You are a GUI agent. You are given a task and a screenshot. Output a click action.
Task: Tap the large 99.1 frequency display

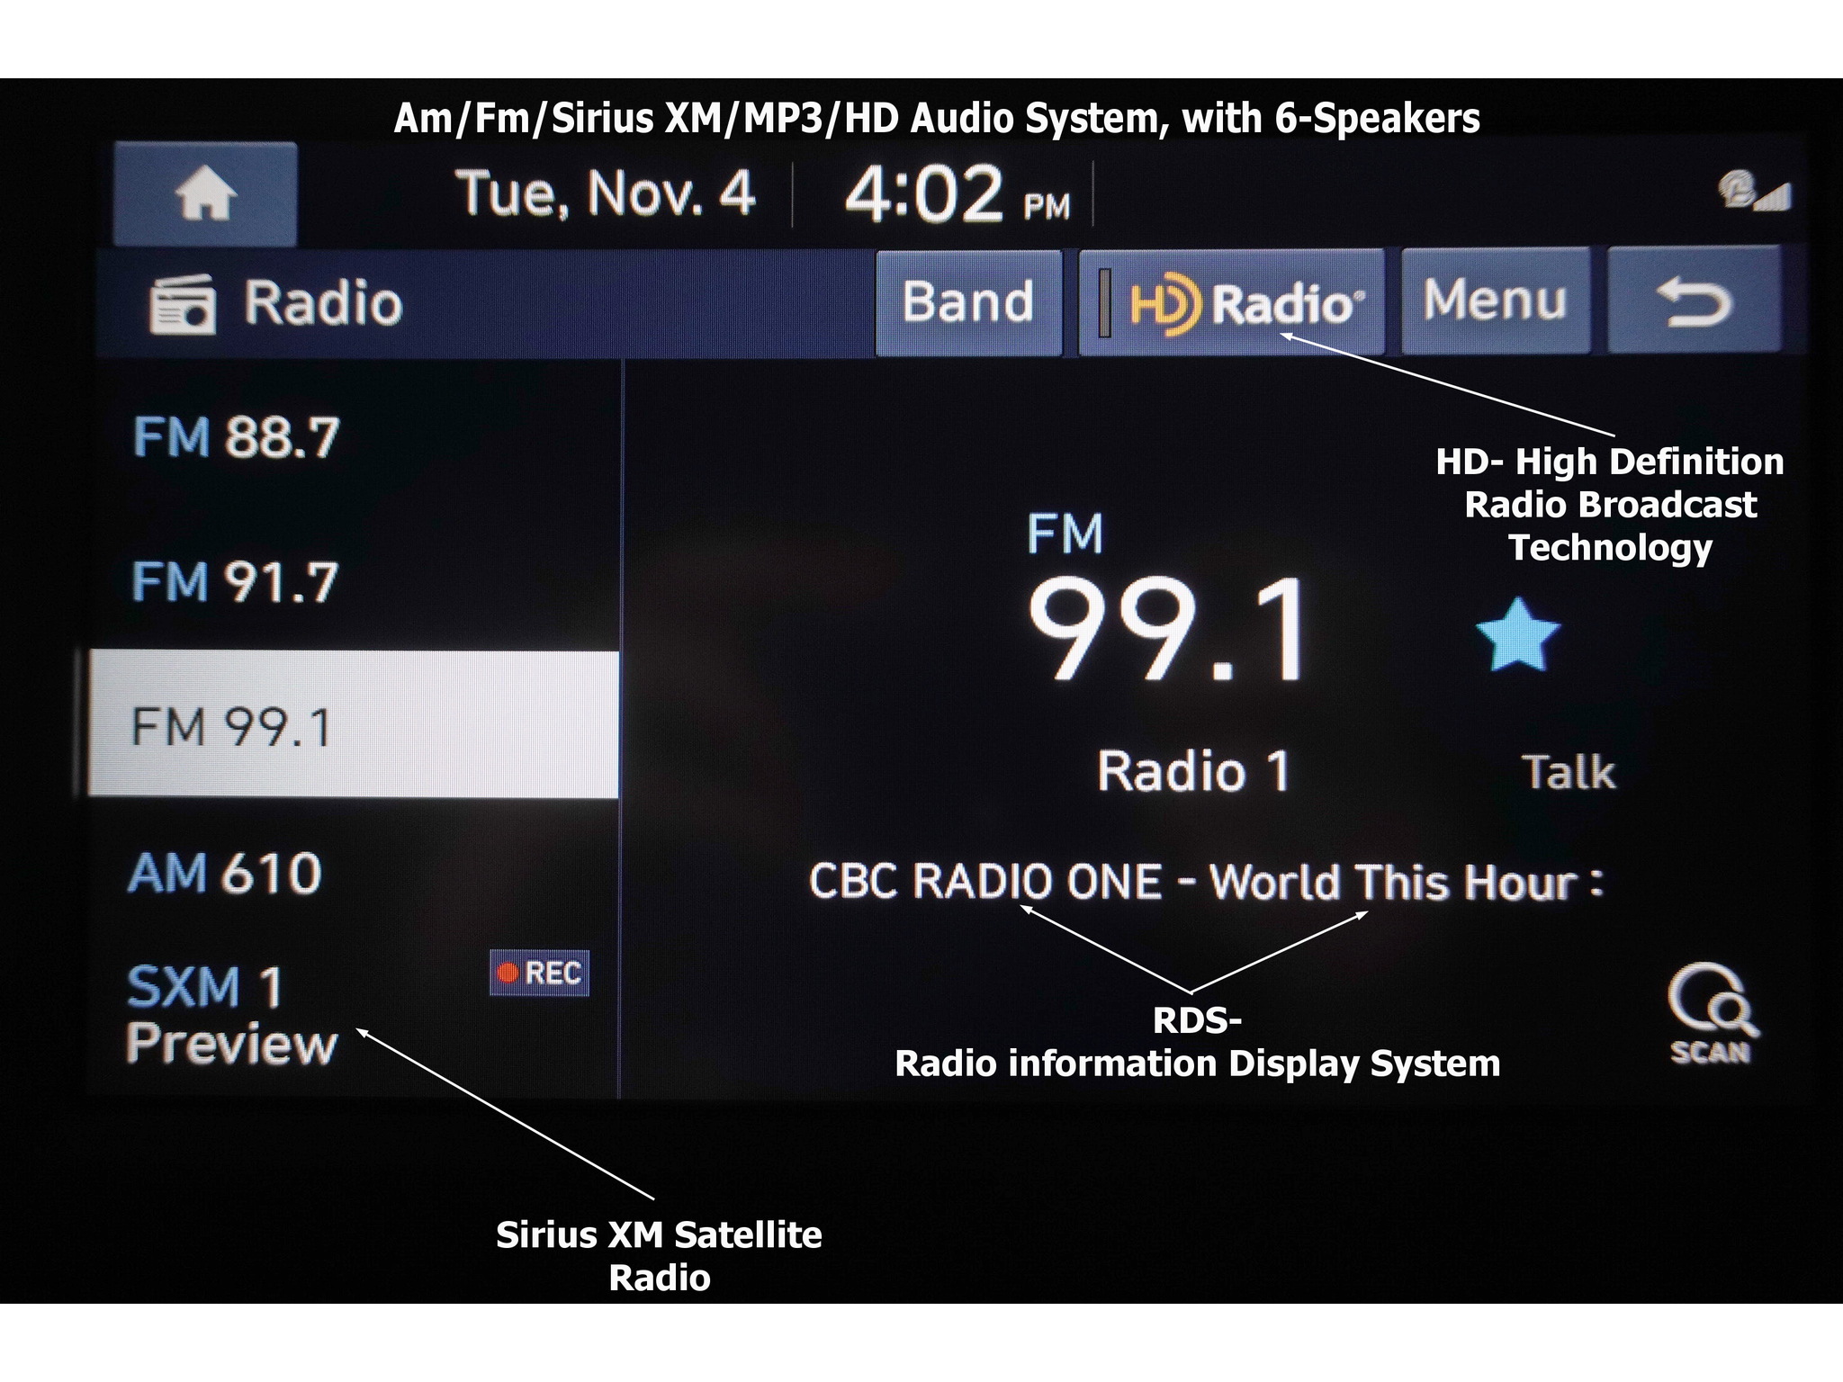(x=1166, y=630)
